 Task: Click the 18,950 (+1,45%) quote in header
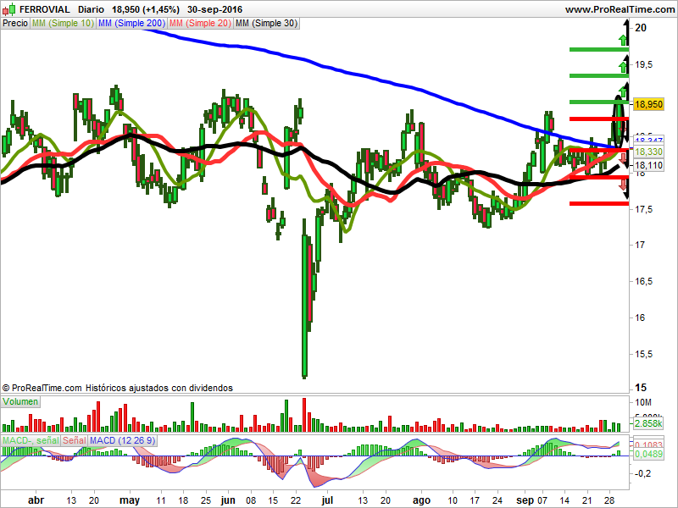[x=146, y=9]
